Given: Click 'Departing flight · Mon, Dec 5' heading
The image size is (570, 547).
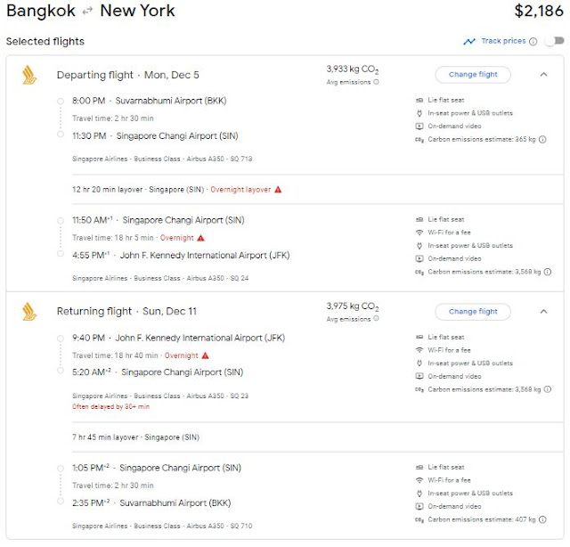Looking at the screenshot, I should 128,75.
